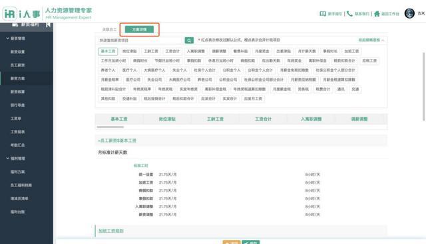The image size is (426, 244).
Task: Select the 出差津贴 salary item tag
Action: (x=284, y=51)
